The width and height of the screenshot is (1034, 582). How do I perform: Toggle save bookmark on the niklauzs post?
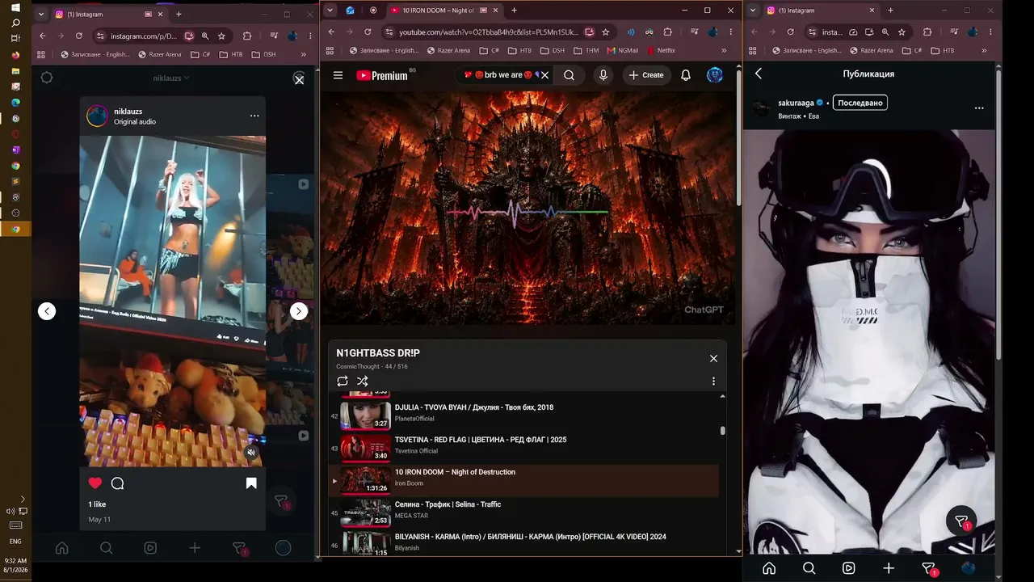tap(251, 483)
